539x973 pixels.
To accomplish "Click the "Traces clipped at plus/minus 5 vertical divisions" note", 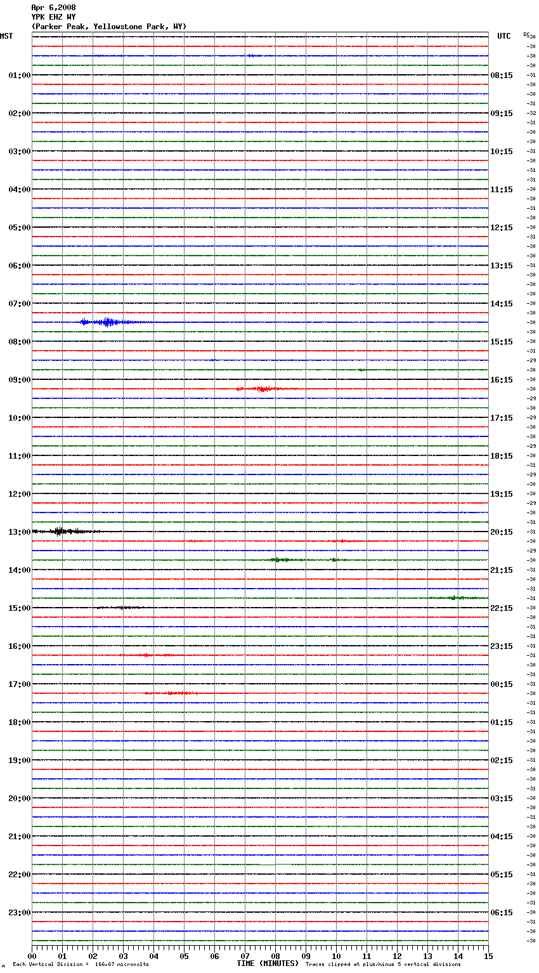I will [x=383, y=965].
